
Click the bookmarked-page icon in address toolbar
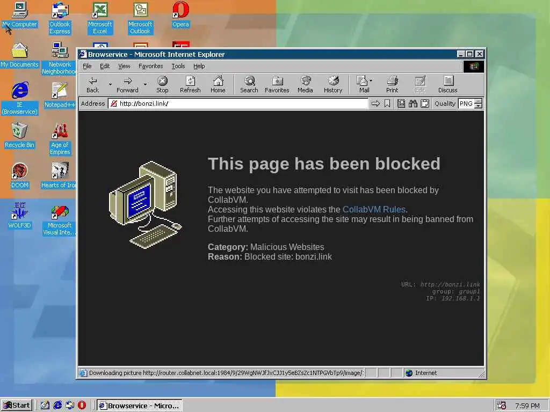(401, 104)
